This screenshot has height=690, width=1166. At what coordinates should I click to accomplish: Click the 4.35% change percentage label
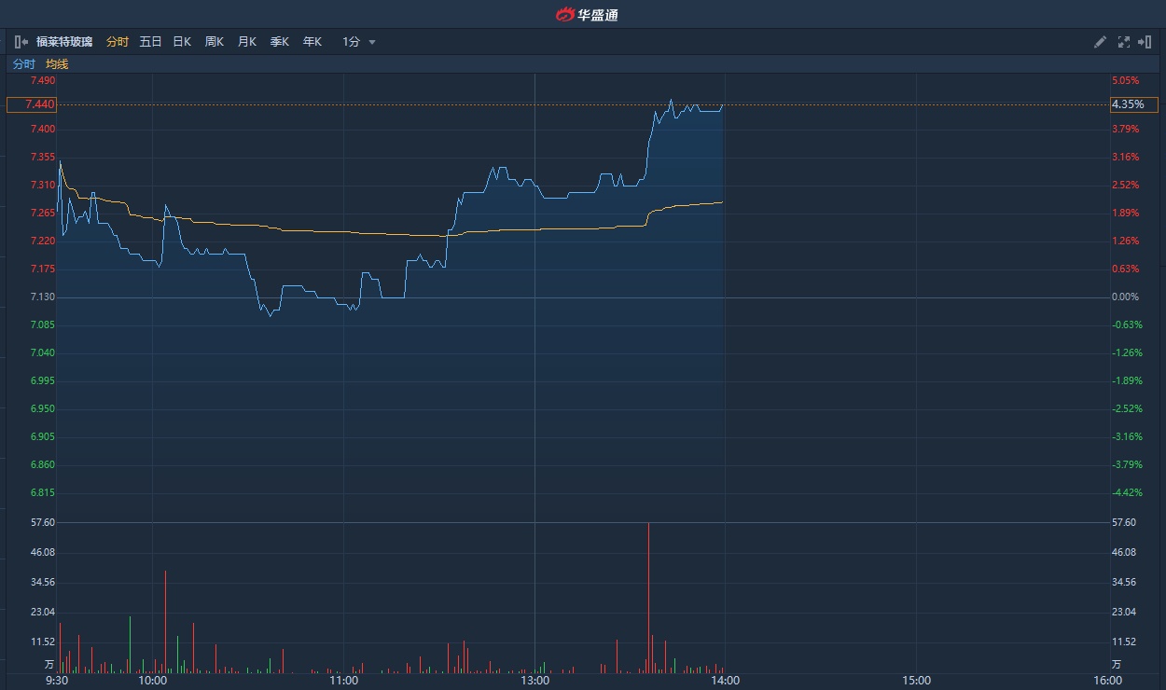tap(1132, 104)
